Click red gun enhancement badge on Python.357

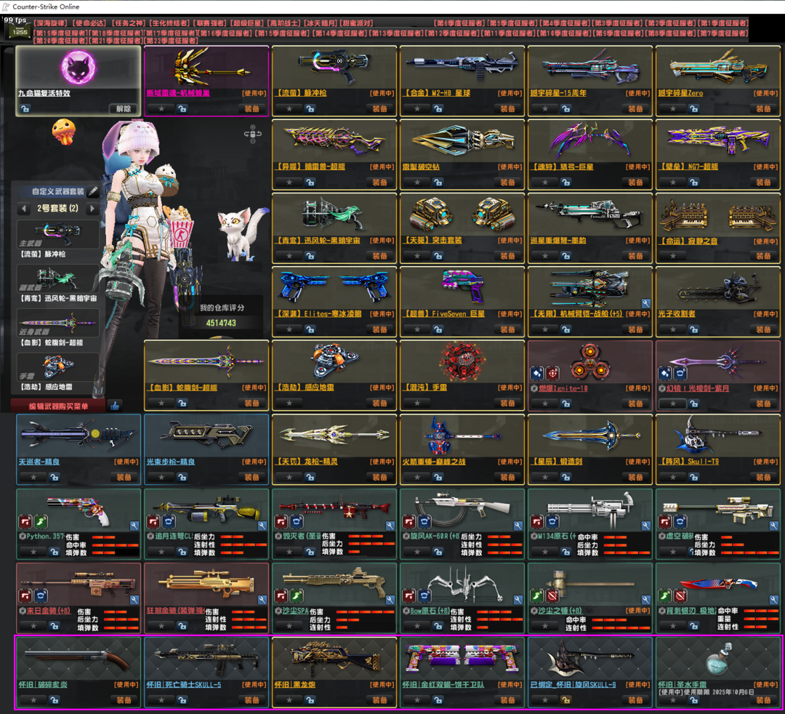(x=25, y=522)
